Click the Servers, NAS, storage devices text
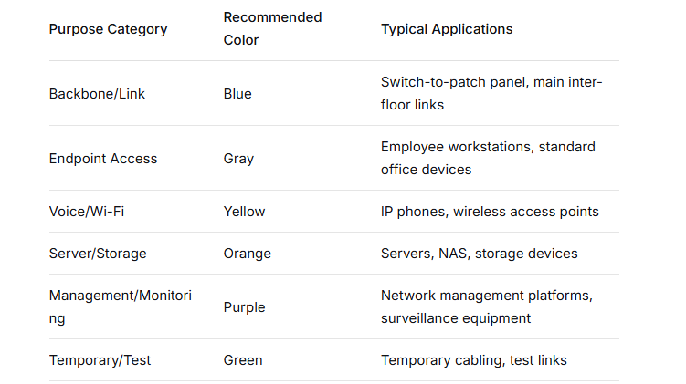Viewport: 686px width, 384px height. click(479, 254)
